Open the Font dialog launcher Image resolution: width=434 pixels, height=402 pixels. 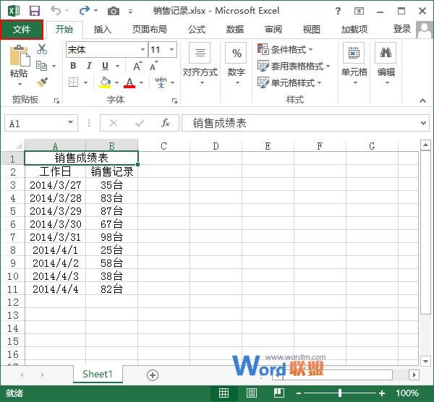[174, 101]
